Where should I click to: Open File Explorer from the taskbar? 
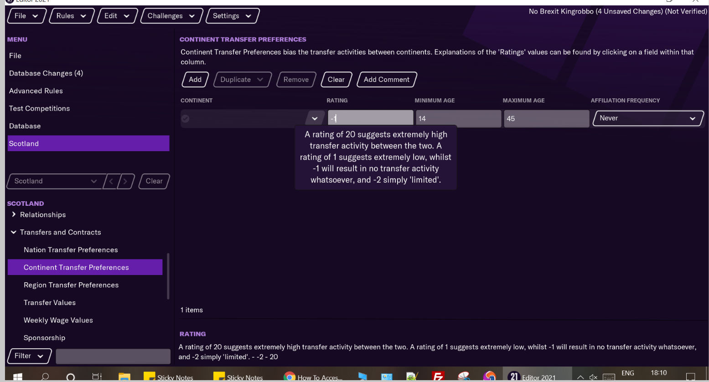coord(124,377)
